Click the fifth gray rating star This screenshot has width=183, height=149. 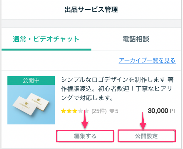coord(86,111)
